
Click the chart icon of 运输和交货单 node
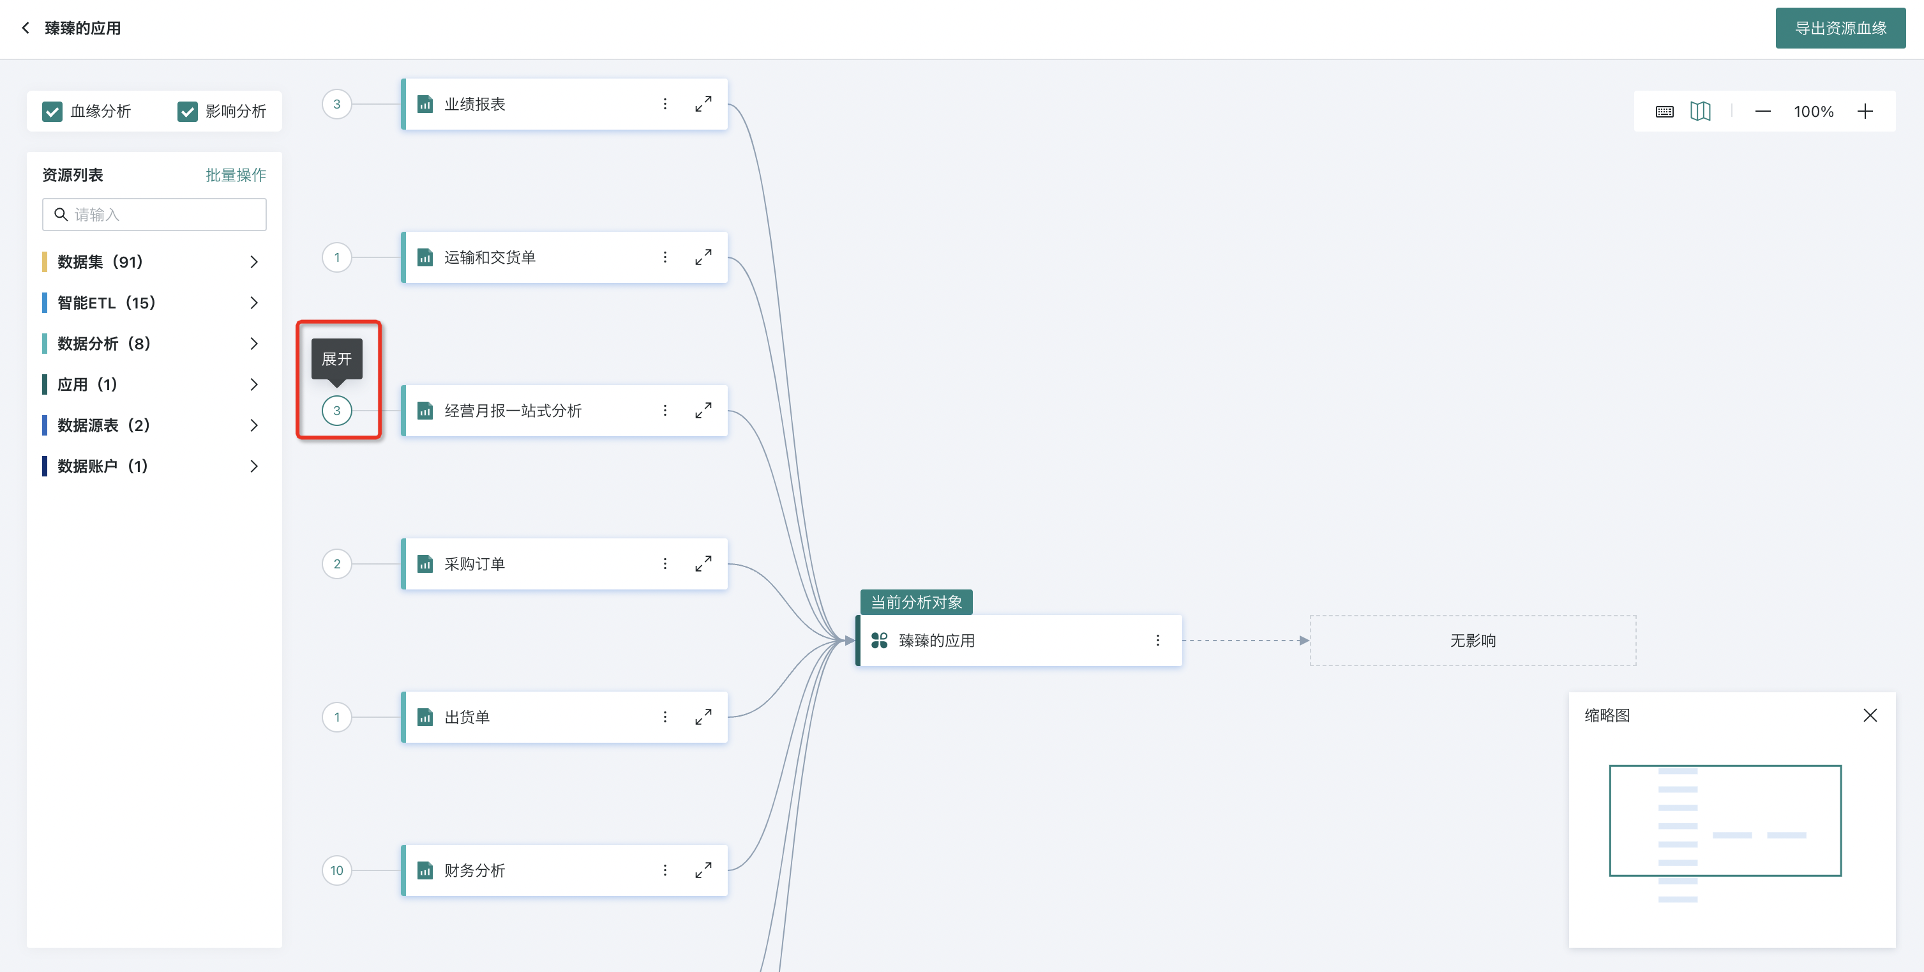(425, 257)
